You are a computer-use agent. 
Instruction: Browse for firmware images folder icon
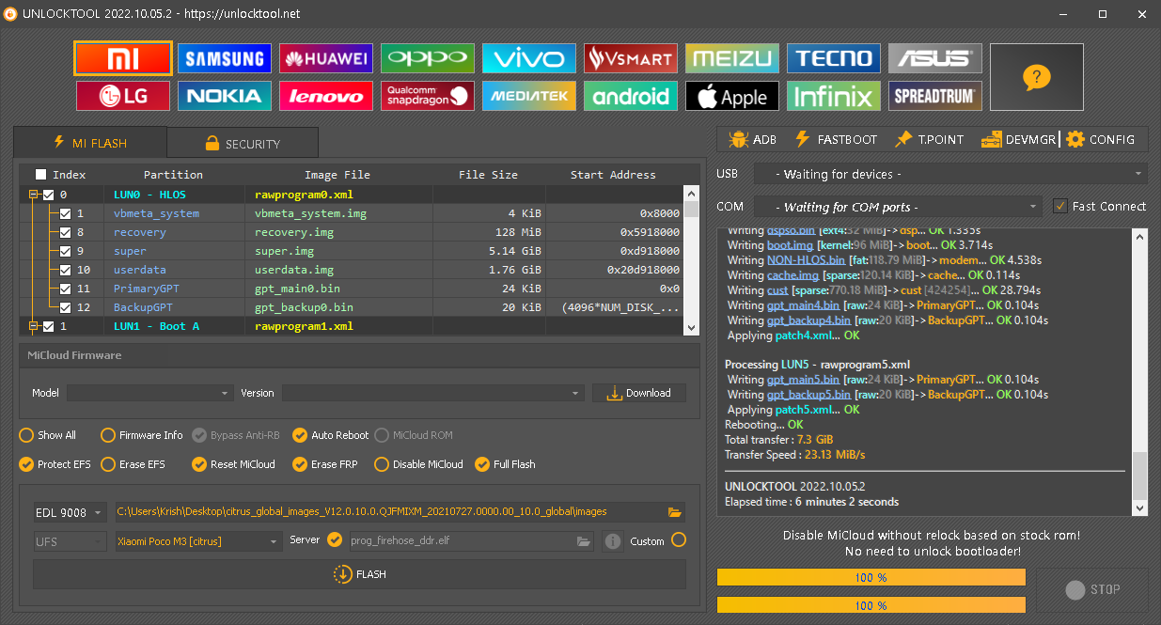[x=674, y=512]
